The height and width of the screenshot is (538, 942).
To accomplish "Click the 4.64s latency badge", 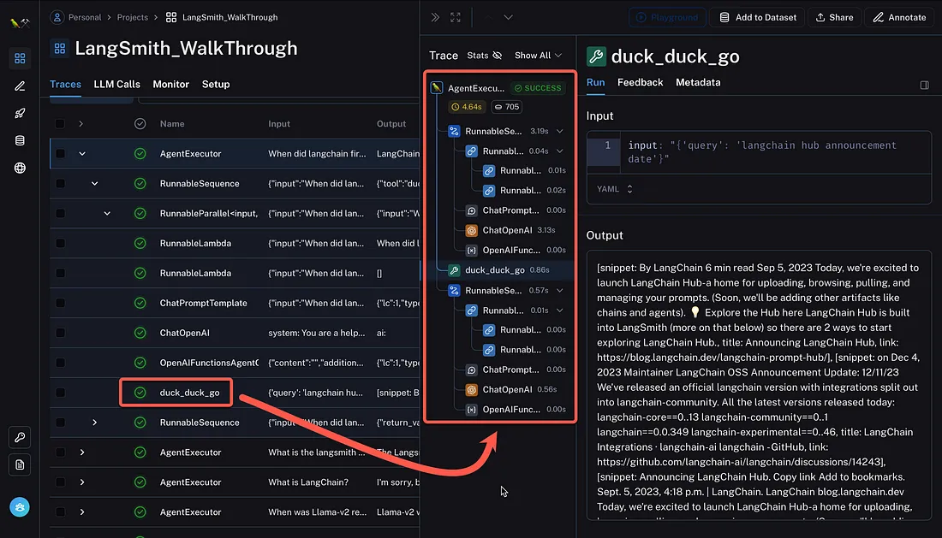I will point(467,107).
